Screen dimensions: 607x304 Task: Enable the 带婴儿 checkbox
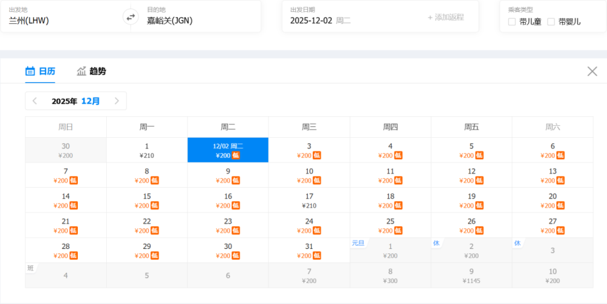pyautogui.click(x=551, y=21)
